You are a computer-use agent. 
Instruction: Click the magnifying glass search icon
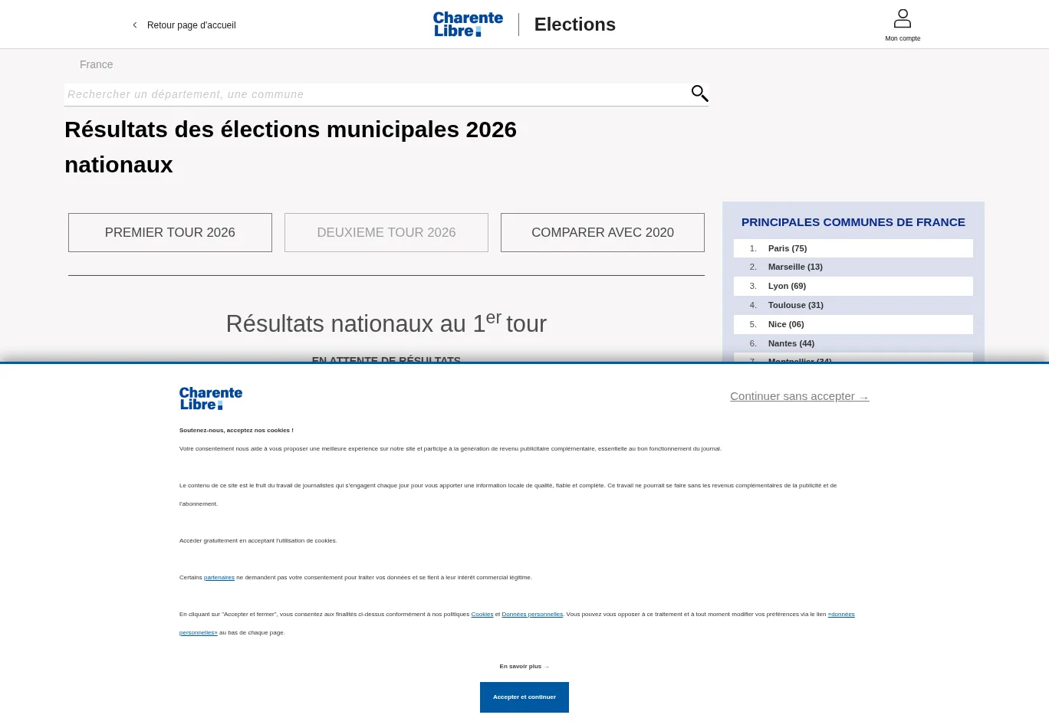(699, 93)
